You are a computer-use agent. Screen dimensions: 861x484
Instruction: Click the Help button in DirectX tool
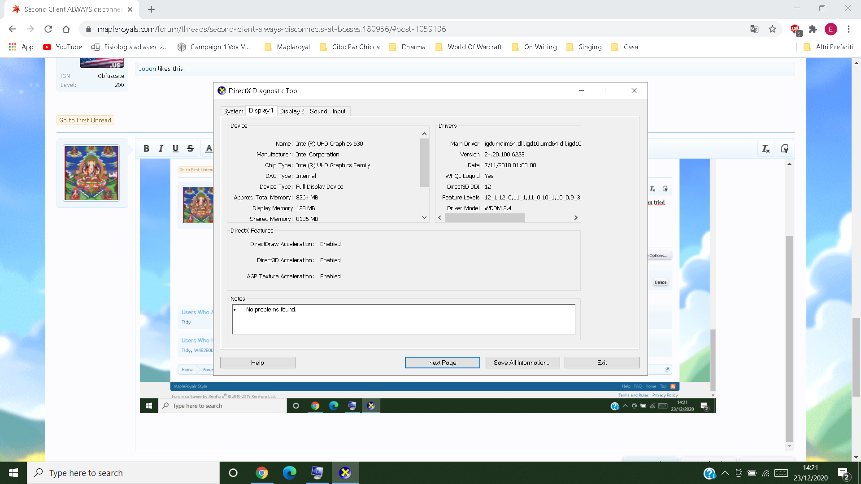pos(257,363)
